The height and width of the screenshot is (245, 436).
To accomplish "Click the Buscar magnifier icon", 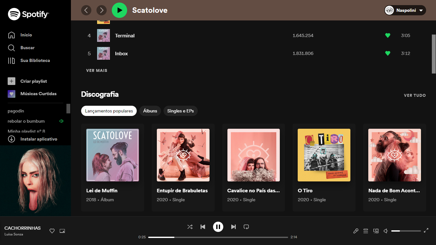I will pos(11,48).
